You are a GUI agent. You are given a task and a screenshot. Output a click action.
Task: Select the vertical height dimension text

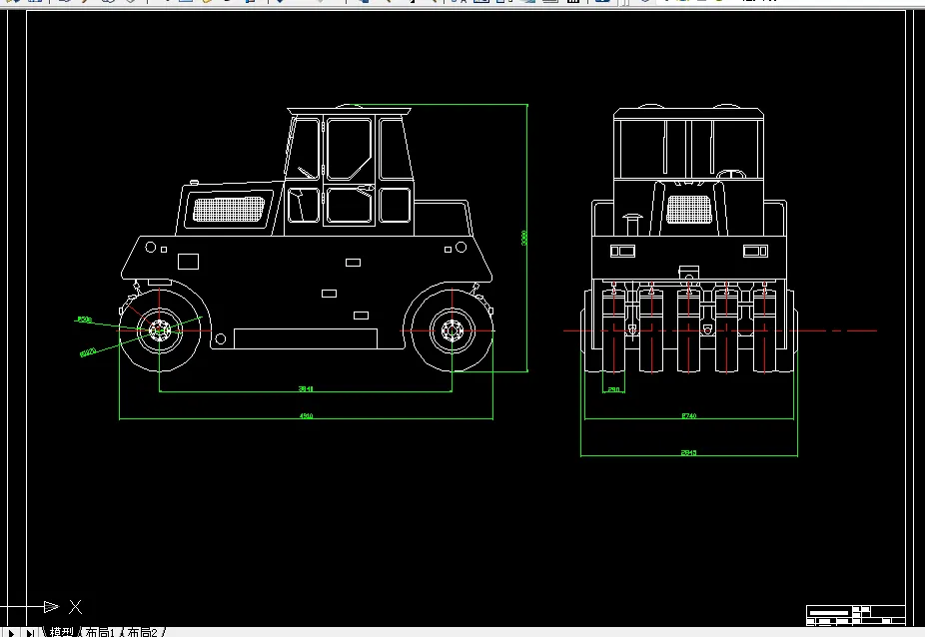click(523, 238)
